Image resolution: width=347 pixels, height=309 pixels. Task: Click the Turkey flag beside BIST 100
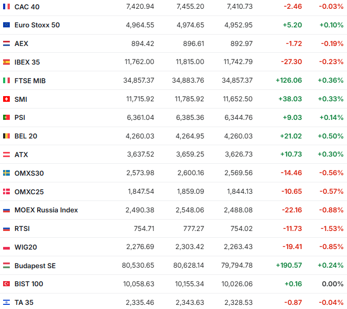[x=6, y=284]
